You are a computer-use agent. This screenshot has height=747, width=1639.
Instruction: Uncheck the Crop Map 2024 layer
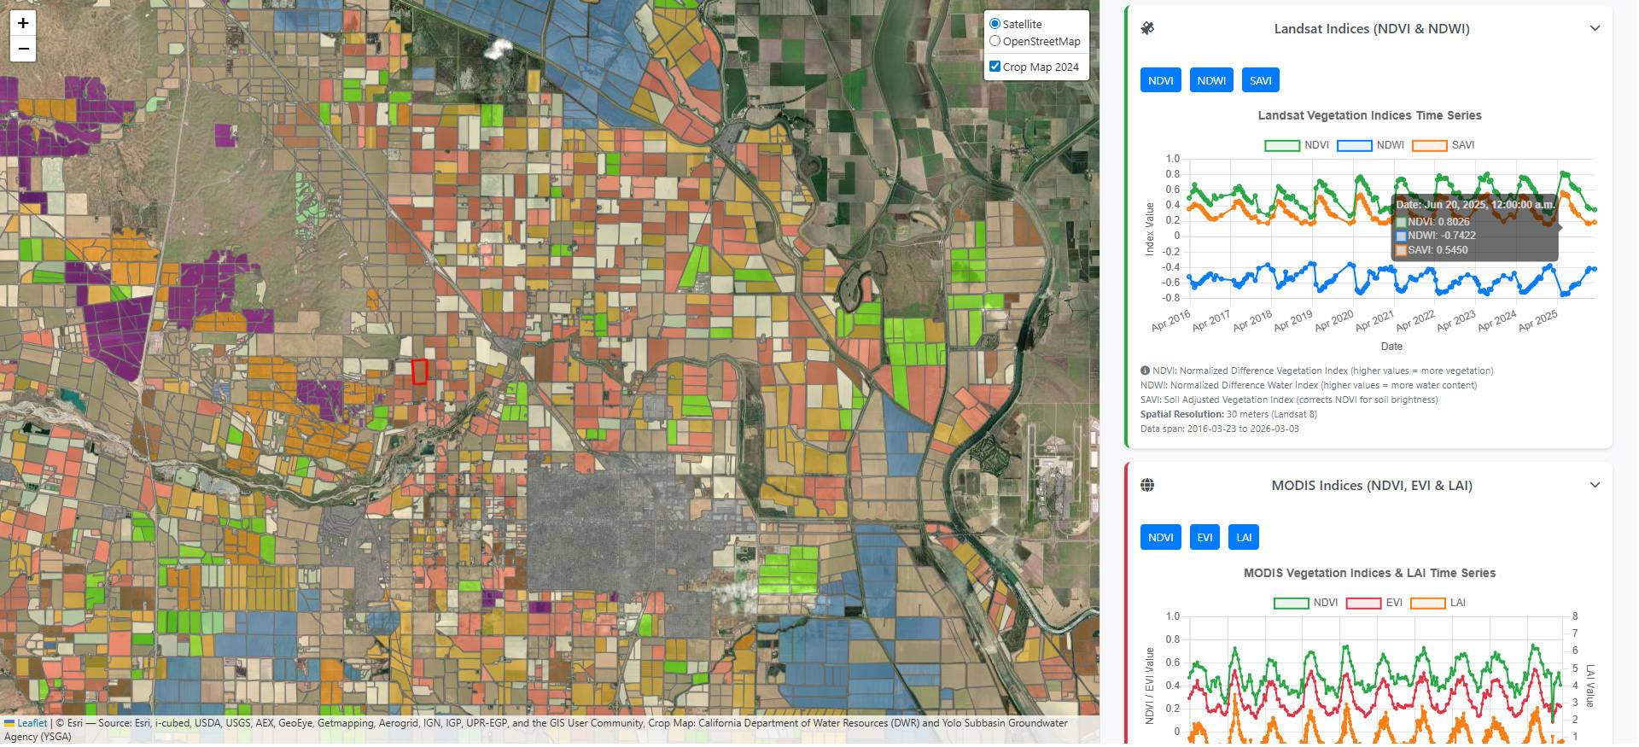pyautogui.click(x=994, y=67)
